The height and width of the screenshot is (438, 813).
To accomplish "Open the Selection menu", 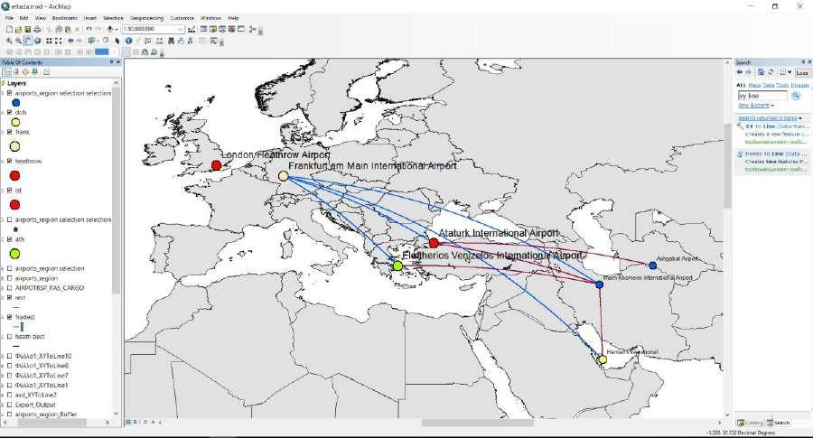I will (x=113, y=18).
